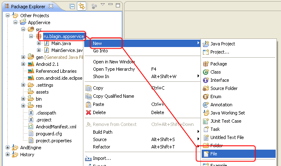
Task: Expand the MainService.java node
Action: coord(39,50)
